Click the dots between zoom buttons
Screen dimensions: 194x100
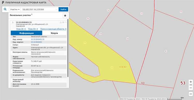click(x=191, y=85)
